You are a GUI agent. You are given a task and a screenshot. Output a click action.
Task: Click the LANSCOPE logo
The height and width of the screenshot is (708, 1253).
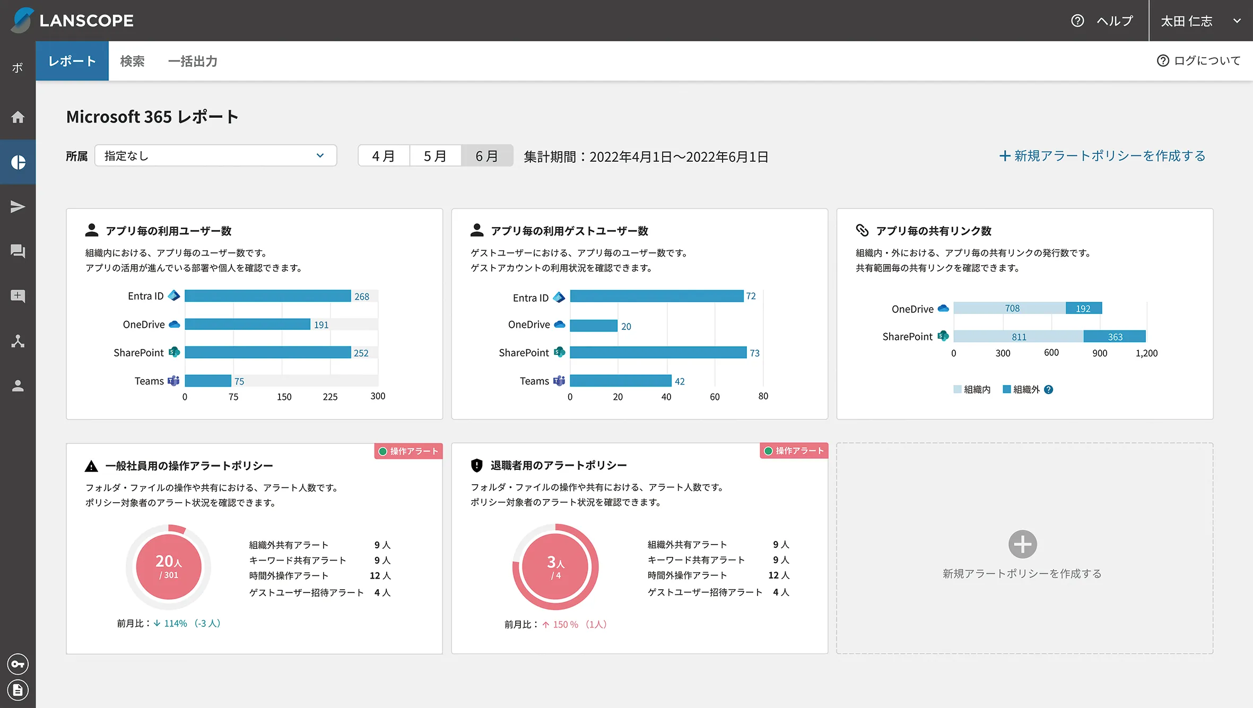(72, 20)
